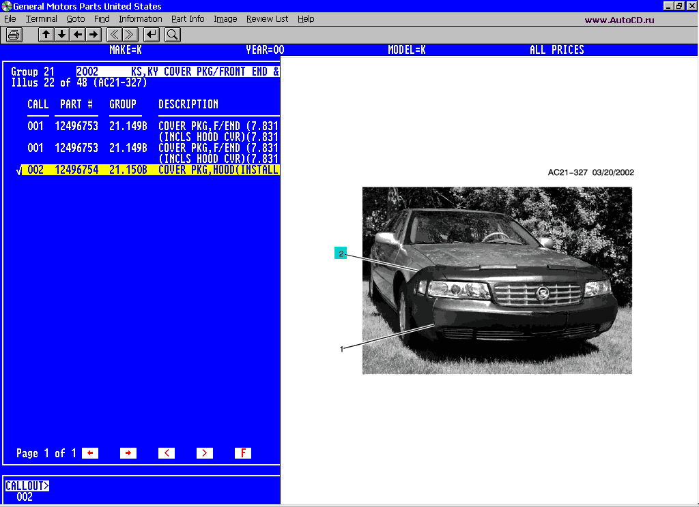
Task: Click the red greater-than page button
Action: click(x=205, y=453)
